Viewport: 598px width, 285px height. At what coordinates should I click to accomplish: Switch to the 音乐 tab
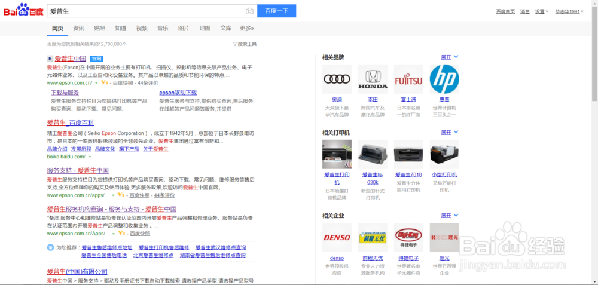(163, 28)
